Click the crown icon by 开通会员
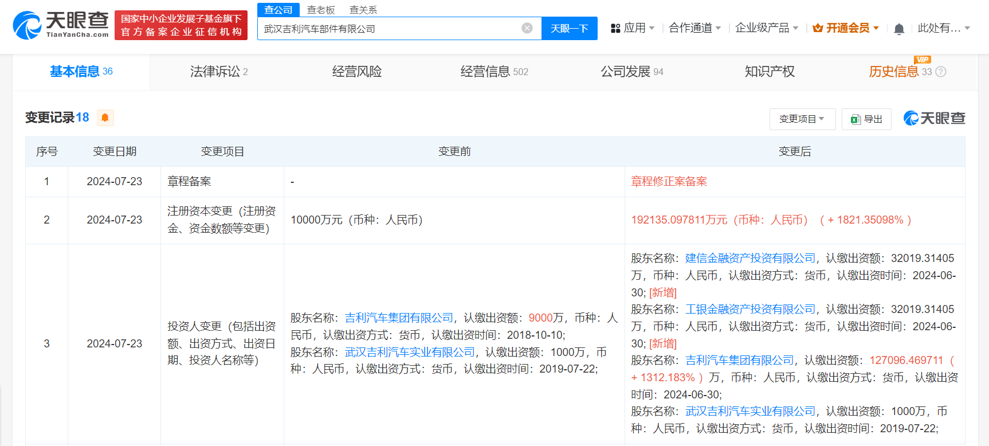Screen dimensions: 989x446 click(x=818, y=28)
